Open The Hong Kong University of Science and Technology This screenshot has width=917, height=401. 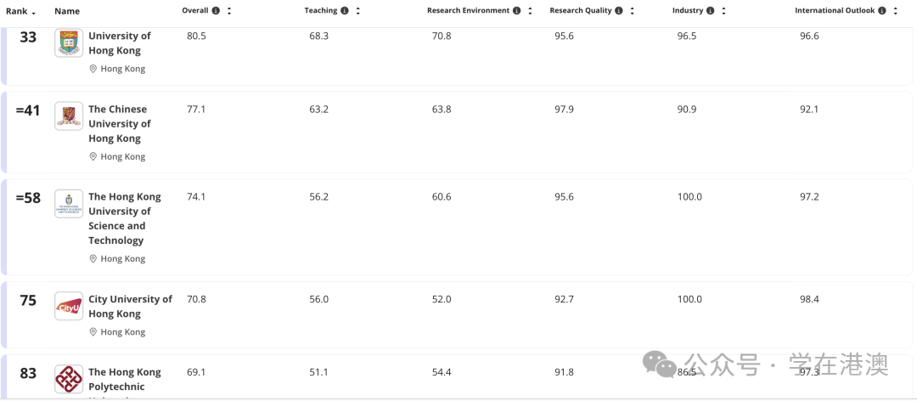[124, 218]
